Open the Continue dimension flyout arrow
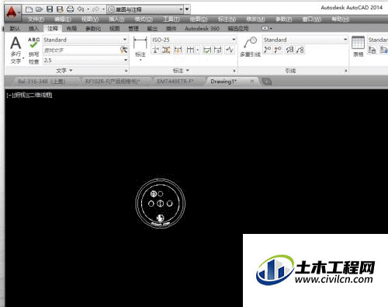Screen dimensions: 388x307 pos(198,50)
